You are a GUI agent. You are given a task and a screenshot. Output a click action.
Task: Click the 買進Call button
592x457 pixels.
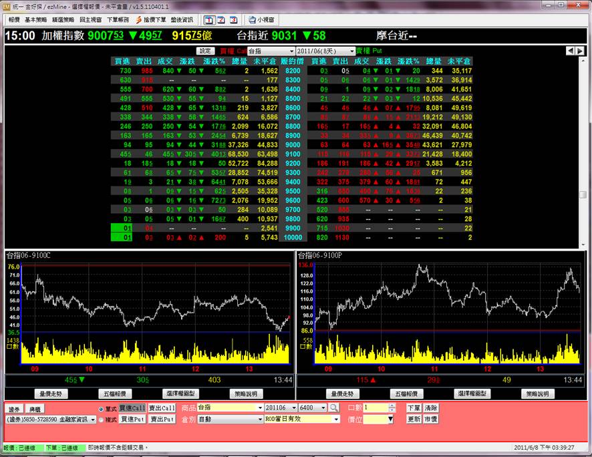(132, 408)
